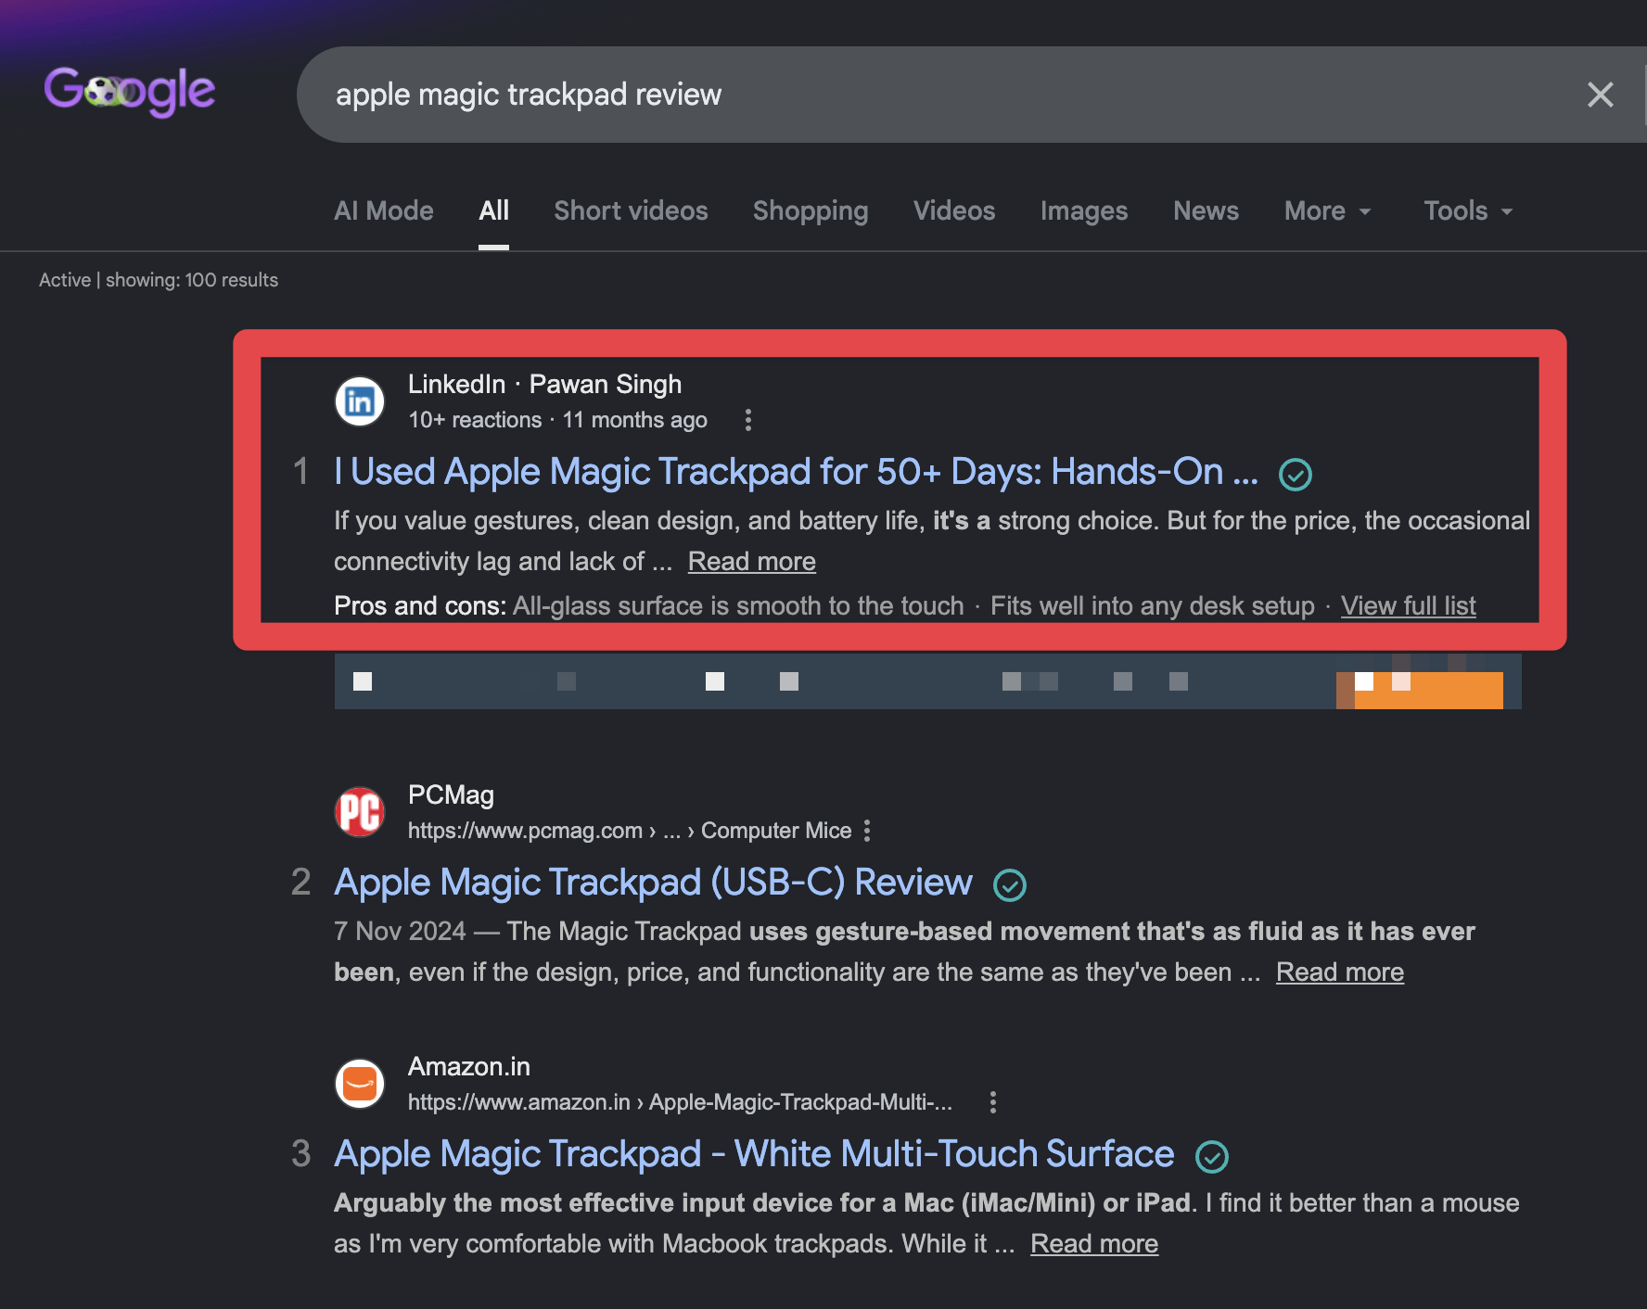
Task: Click Read more in PCMag snippet
Action: pos(1339,972)
